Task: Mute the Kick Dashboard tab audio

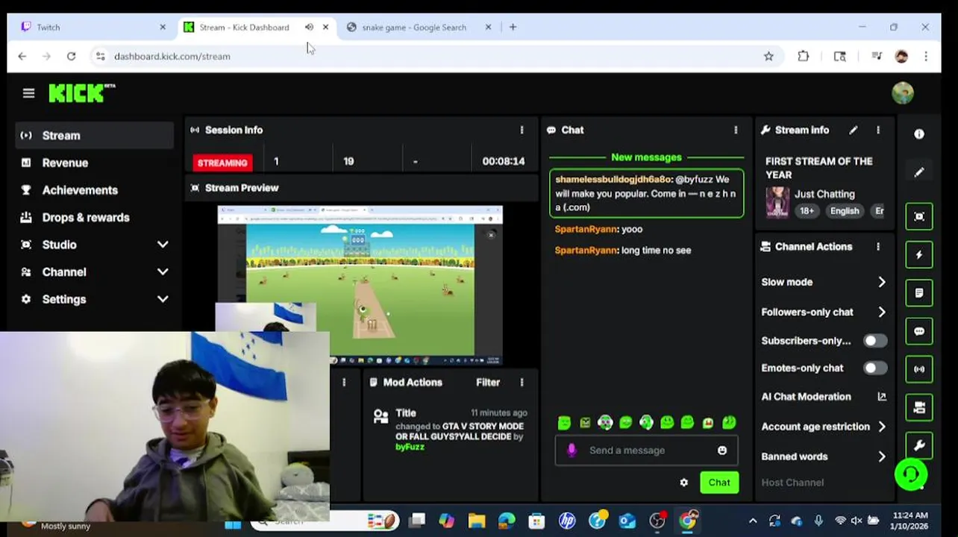Action: pos(309,27)
